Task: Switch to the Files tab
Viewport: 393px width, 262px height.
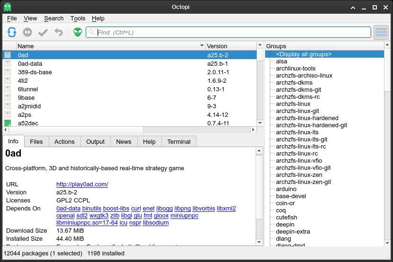Action: pos(36,141)
